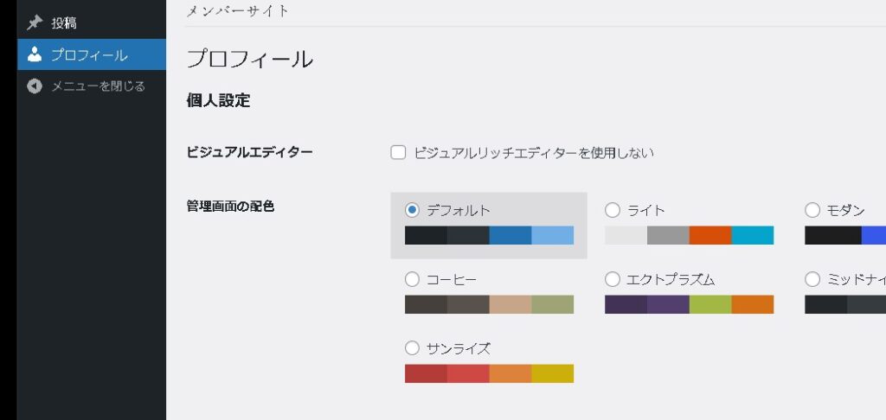The height and width of the screenshot is (420, 886).
Task: Choose the モダン color scheme radio
Action: pyautogui.click(x=812, y=210)
